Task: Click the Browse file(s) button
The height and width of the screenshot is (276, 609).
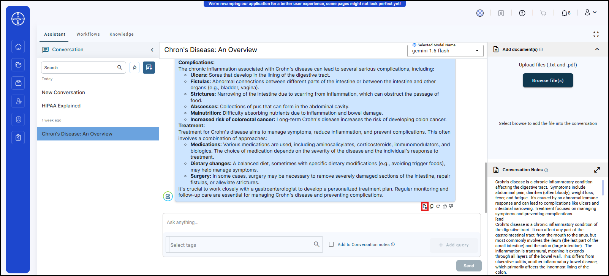Action: coord(548,80)
